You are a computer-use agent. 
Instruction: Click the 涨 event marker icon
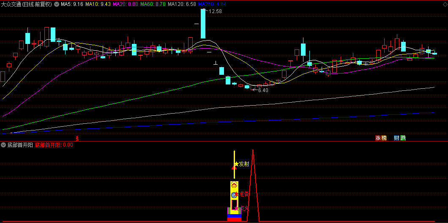[378, 138]
